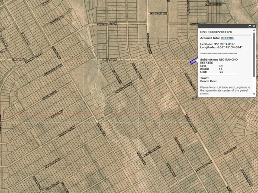The height and width of the screenshot is (193, 258).
Task: Click the Subdivision RIO RANCHO ESTATES text
Action: point(219,61)
